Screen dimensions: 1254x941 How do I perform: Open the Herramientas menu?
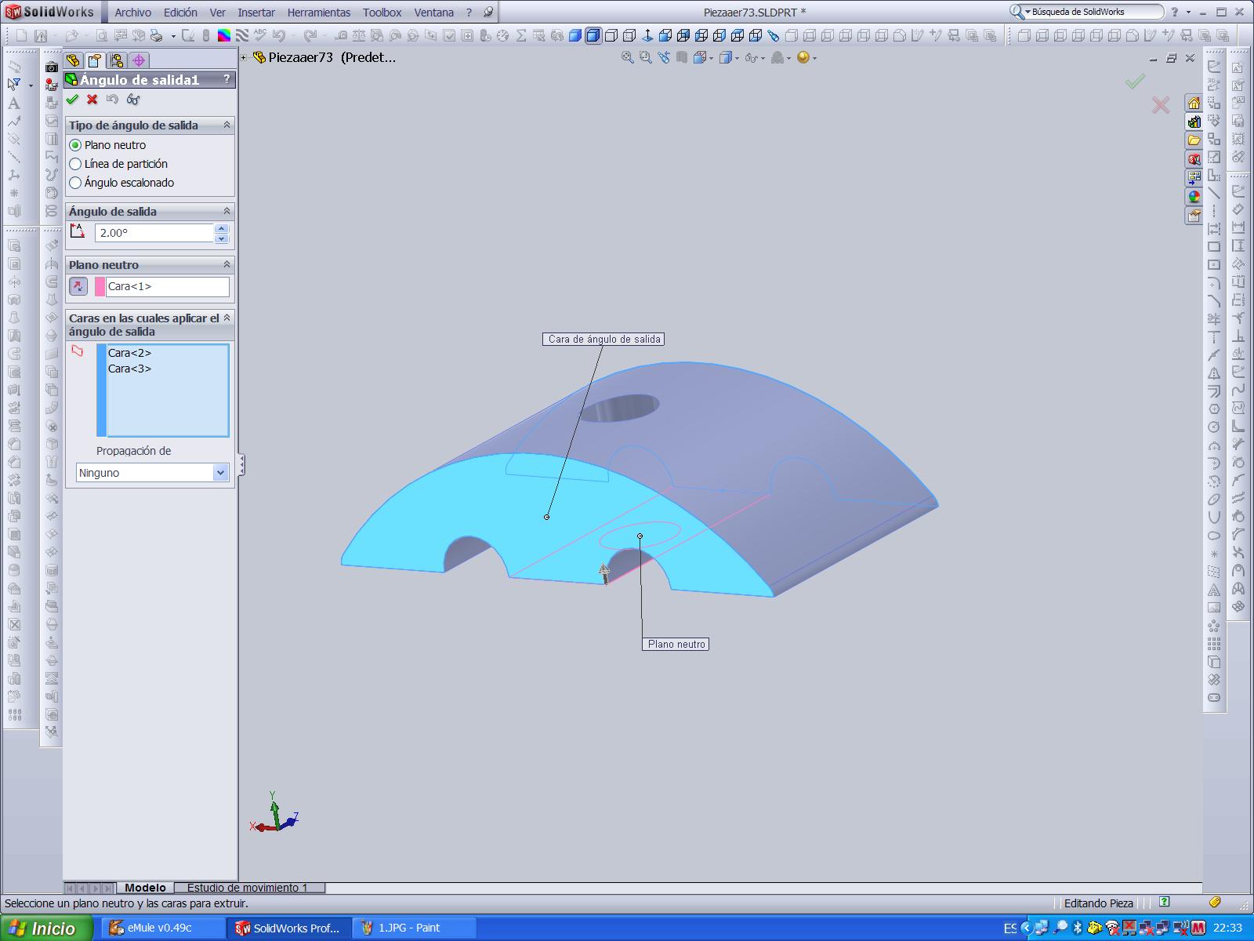[319, 13]
